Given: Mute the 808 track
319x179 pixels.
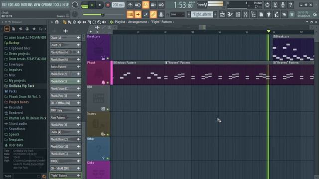Looking at the screenshot, I should 108,109.
